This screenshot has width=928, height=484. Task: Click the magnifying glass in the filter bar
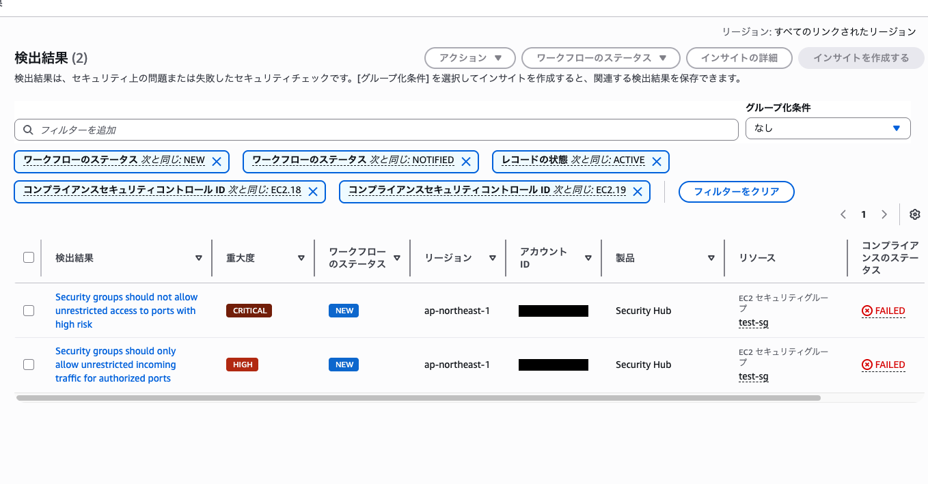(x=28, y=129)
